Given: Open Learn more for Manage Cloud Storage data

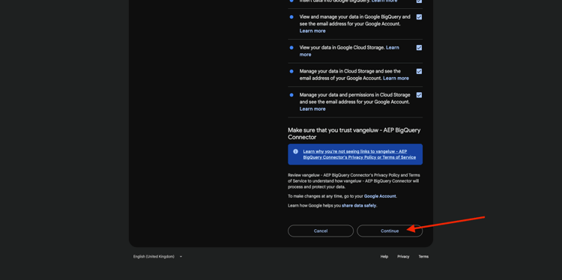Looking at the screenshot, I should [x=396, y=78].
